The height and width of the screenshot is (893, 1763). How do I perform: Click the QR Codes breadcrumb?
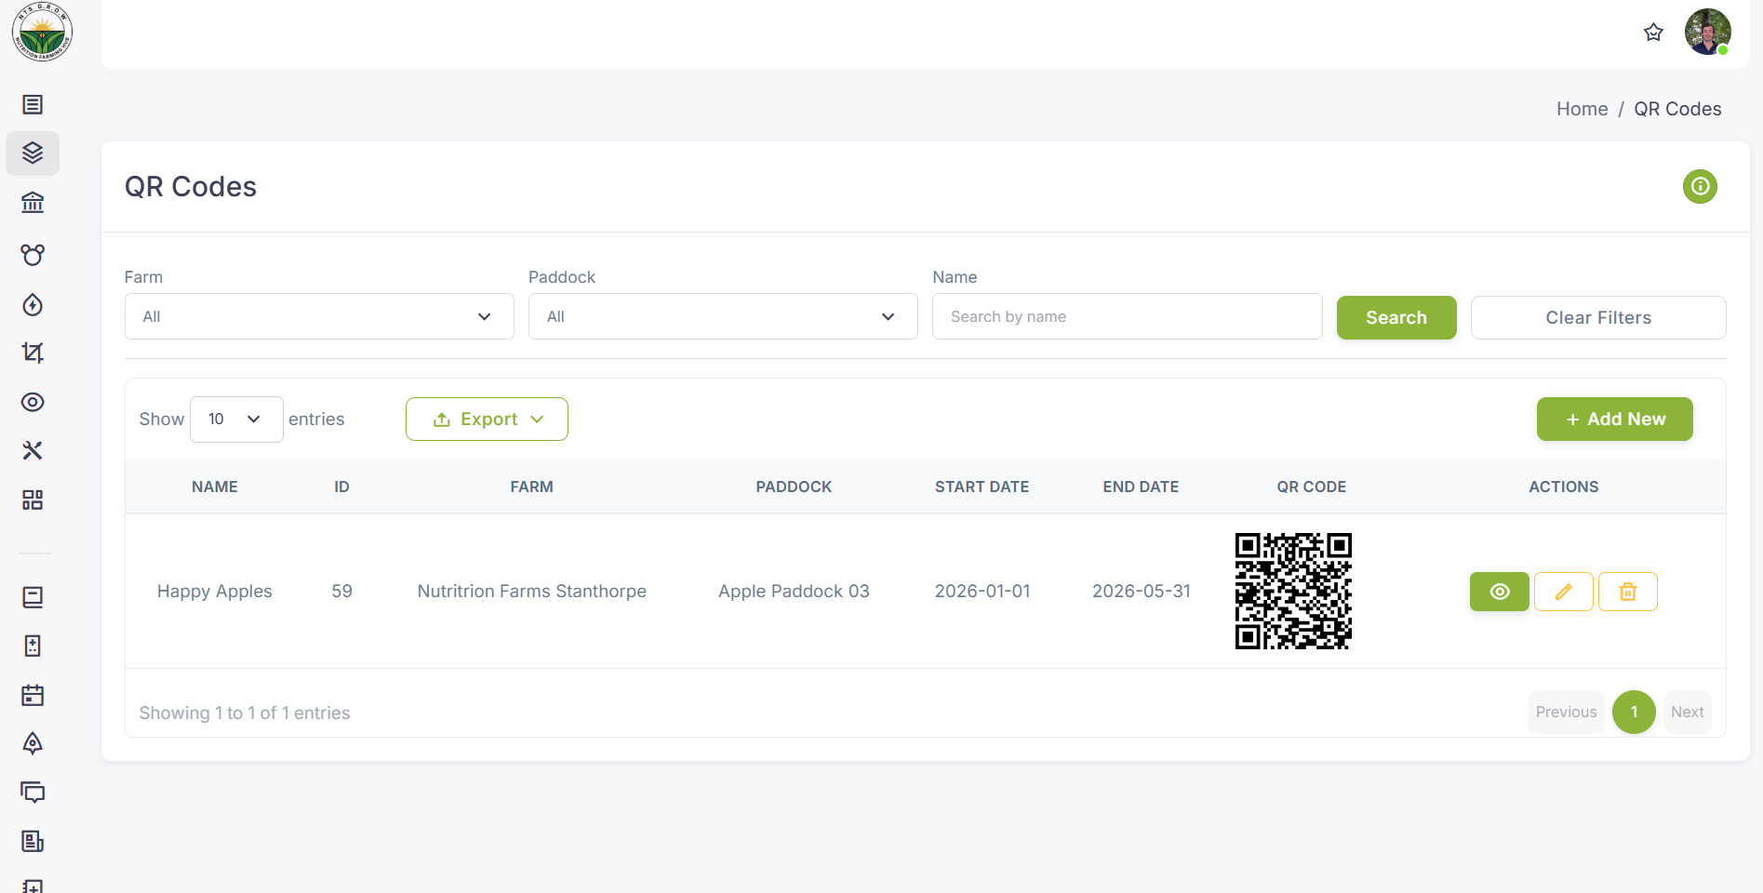[x=1677, y=109]
